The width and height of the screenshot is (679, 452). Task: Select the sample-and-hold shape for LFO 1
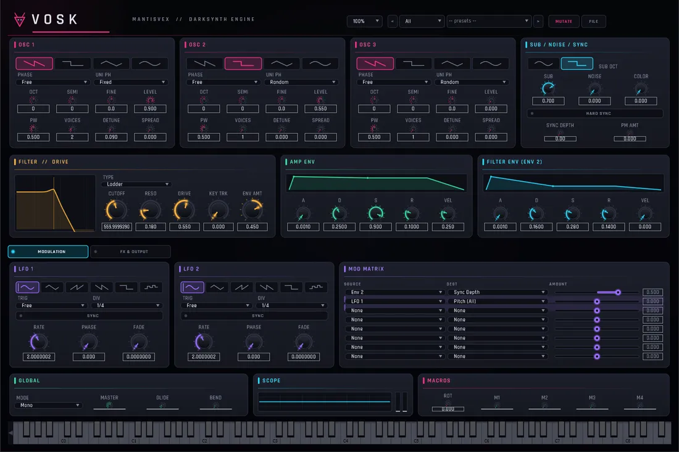tap(151, 287)
